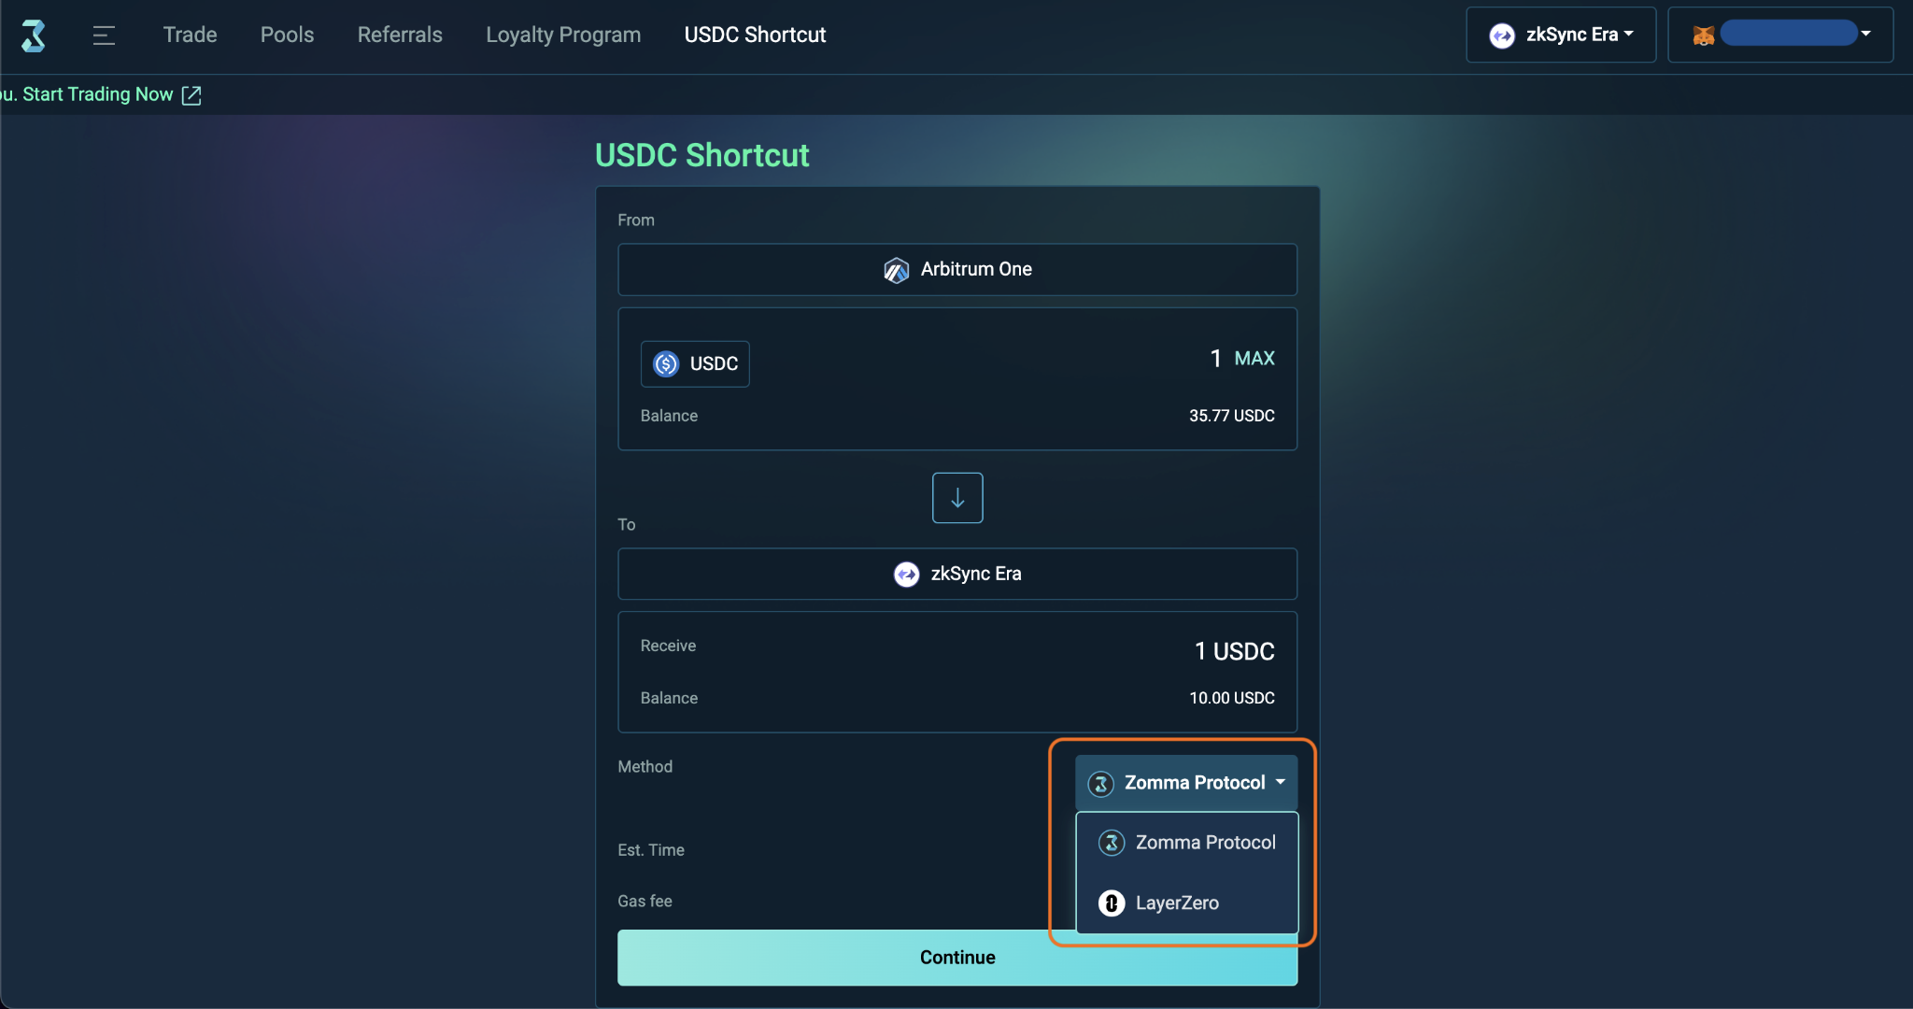Click the MetaMask fox icon
Screen dimensions: 1913x1009
pos(1703,36)
